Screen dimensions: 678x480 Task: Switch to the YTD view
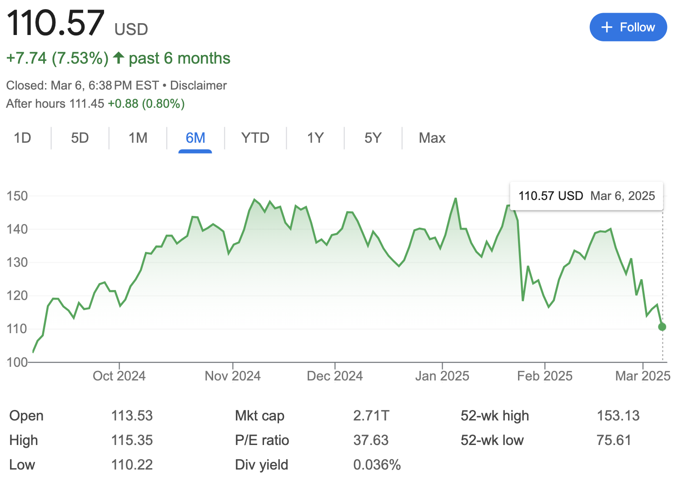pos(255,138)
